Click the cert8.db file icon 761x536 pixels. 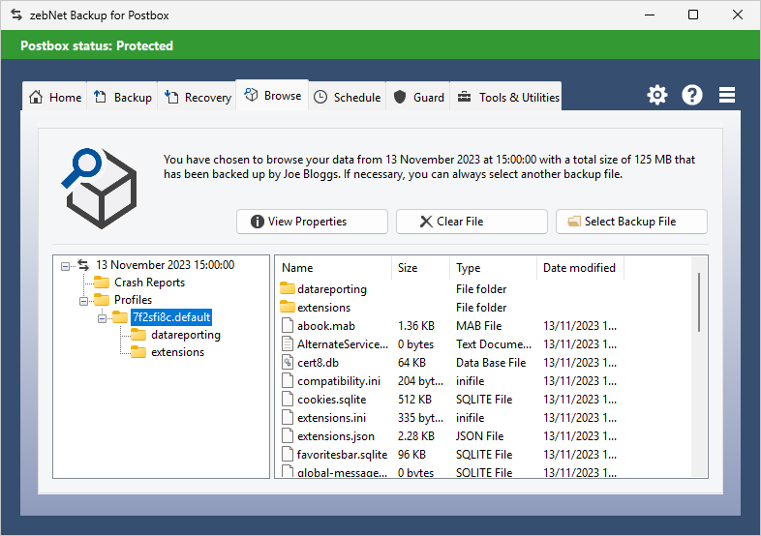click(287, 363)
